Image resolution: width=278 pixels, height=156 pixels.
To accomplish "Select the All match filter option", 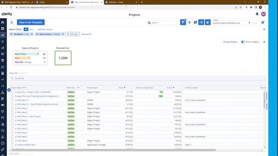I will (26, 29).
